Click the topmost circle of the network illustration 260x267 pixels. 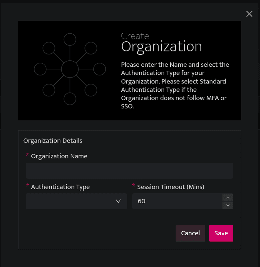coord(70,39)
